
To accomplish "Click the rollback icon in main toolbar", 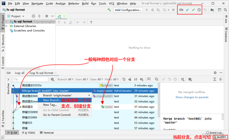I will point(205,10).
